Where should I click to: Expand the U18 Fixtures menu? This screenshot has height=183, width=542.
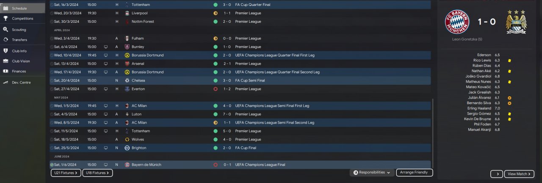97,173
